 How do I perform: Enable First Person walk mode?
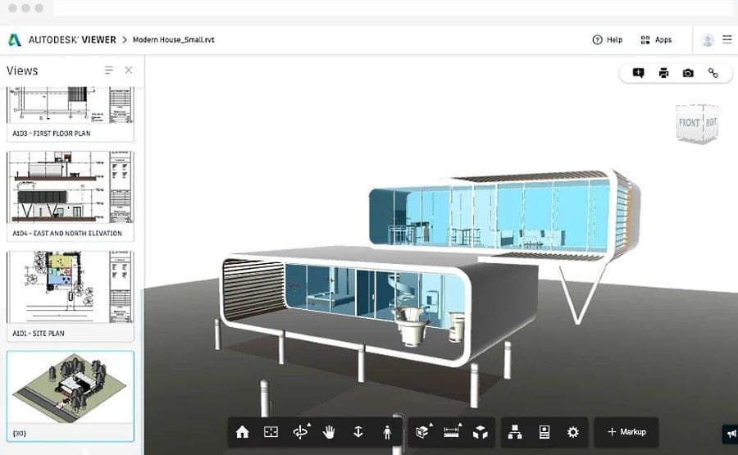click(387, 432)
